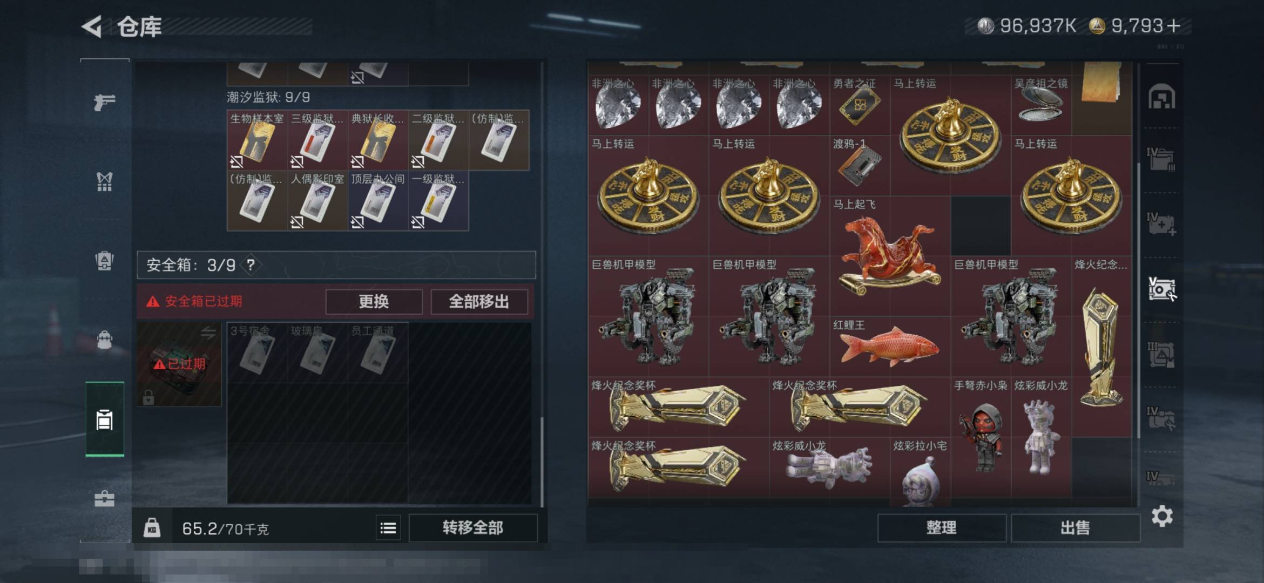
Task: Click the 出售 sell button
Action: click(1075, 527)
